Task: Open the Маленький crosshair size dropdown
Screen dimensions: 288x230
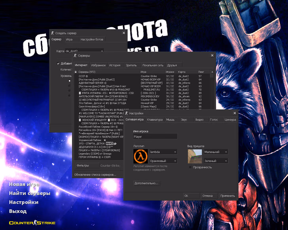Action: [216, 152]
